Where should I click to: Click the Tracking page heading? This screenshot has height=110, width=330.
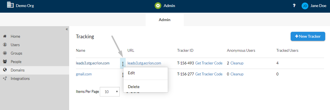(85, 37)
